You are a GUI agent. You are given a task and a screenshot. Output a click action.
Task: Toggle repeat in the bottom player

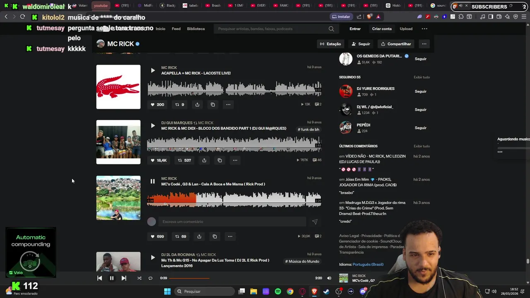[x=150, y=278]
